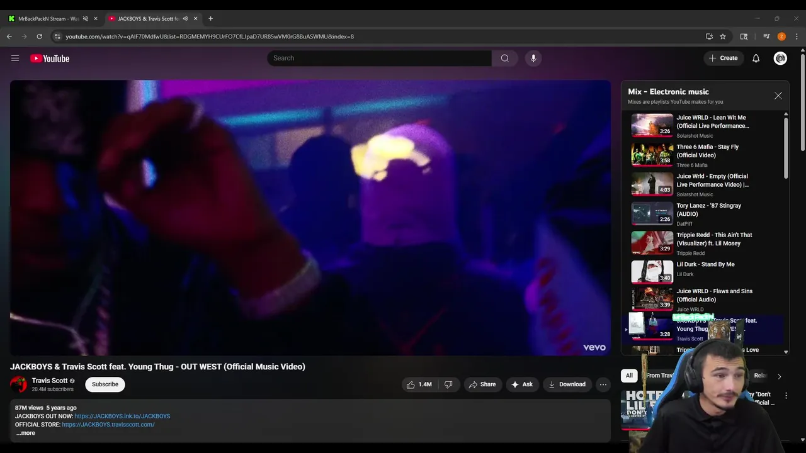Play Juice WRLD Flaws and Sins
This screenshot has height=453, width=806.
tap(705, 299)
